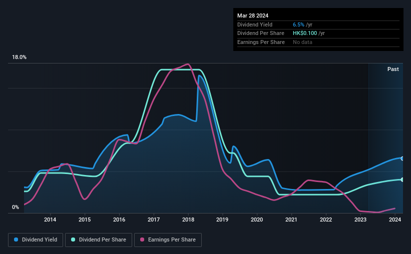Image resolution: width=411 pixels, height=254 pixels.
Task: Click the 2023 x-axis label
Action: click(x=360, y=219)
